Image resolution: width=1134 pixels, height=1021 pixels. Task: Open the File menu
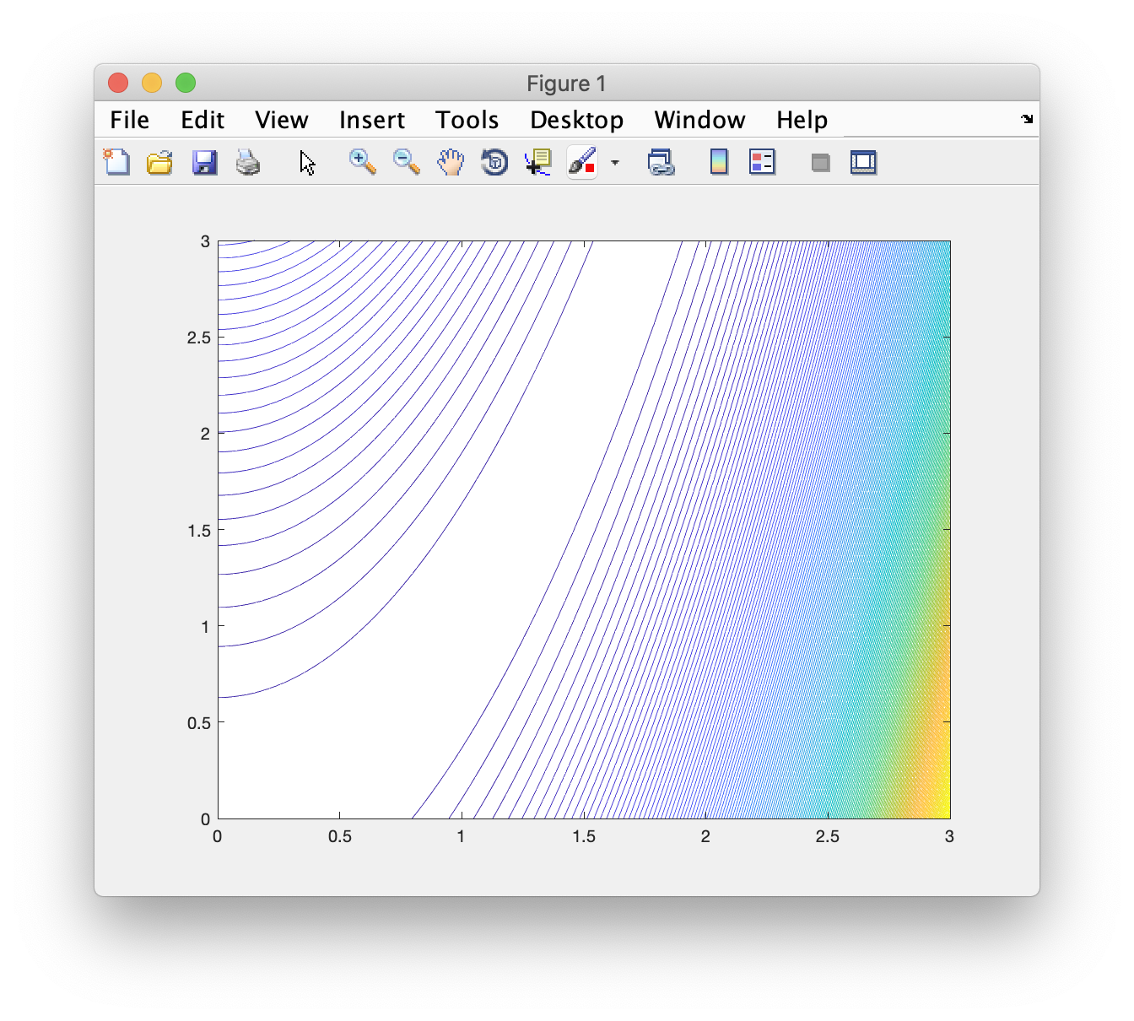pyautogui.click(x=130, y=120)
